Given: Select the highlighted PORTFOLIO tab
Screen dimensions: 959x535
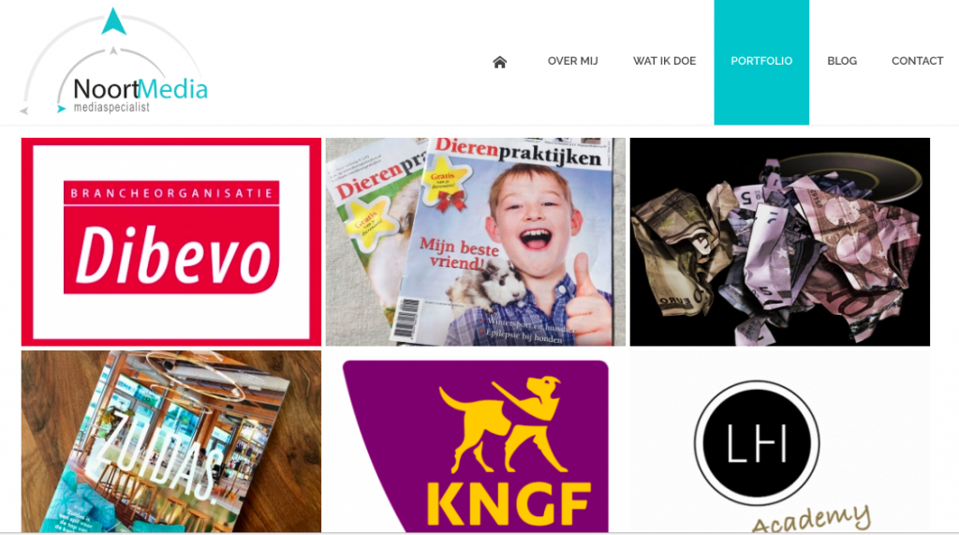Looking at the screenshot, I should point(761,62).
